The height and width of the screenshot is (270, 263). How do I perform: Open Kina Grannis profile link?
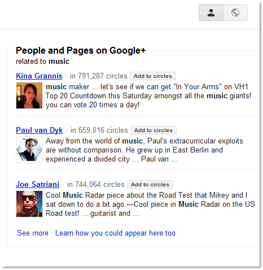coord(39,76)
